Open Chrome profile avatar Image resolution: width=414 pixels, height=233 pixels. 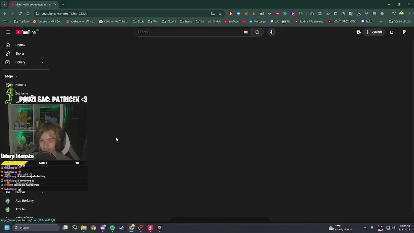(x=401, y=14)
